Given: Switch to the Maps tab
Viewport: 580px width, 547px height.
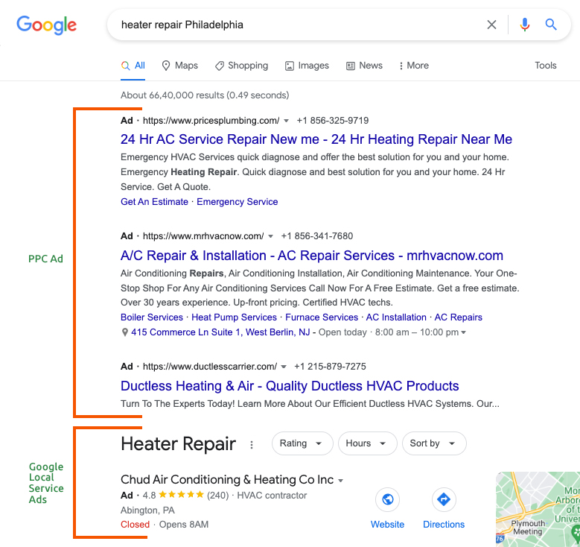Looking at the screenshot, I should coord(179,66).
